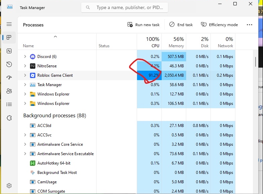Open Task Manager settings gear
This screenshot has height=194, width=263.
click(9, 186)
